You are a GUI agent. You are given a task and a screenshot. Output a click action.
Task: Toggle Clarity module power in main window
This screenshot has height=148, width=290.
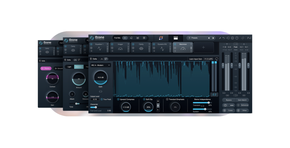click(x=133, y=44)
